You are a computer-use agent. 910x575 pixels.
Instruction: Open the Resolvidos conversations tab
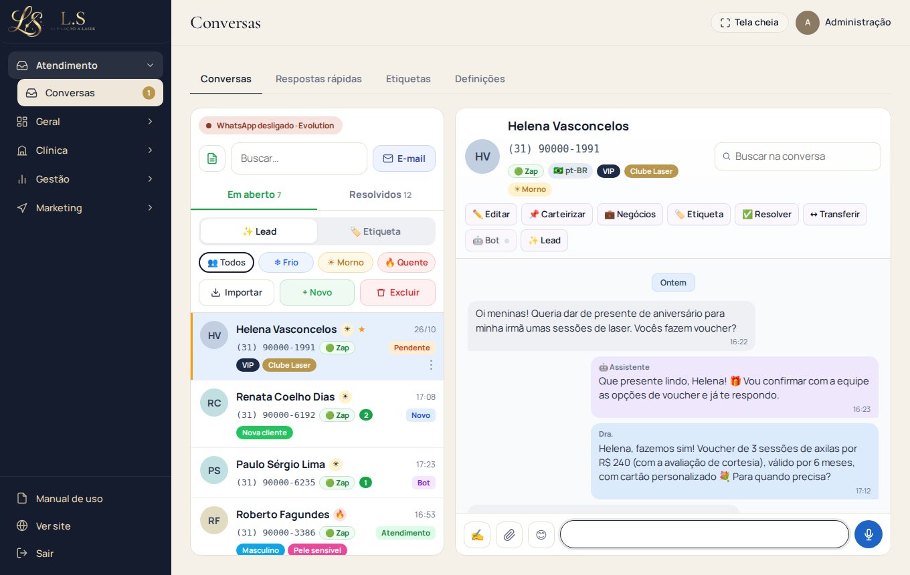pyautogui.click(x=380, y=195)
